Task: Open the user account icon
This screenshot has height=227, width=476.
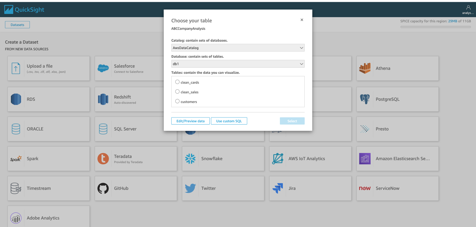Action: (x=468, y=7)
